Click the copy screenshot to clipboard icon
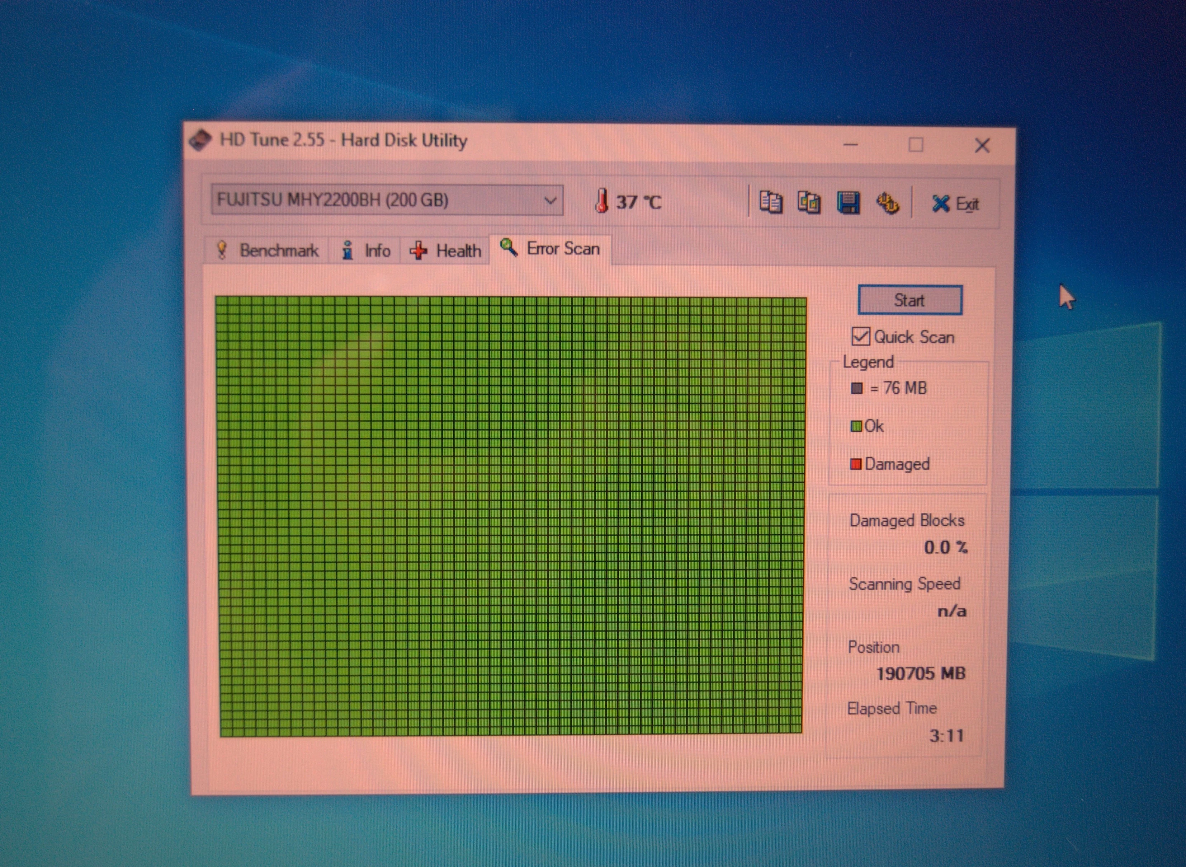Image resolution: width=1186 pixels, height=867 pixels. (x=809, y=202)
